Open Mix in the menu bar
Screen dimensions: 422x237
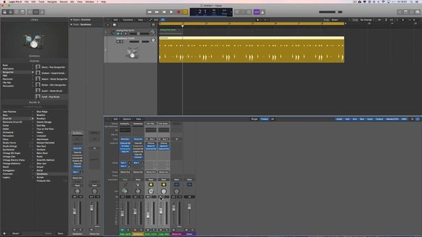[72, 1]
